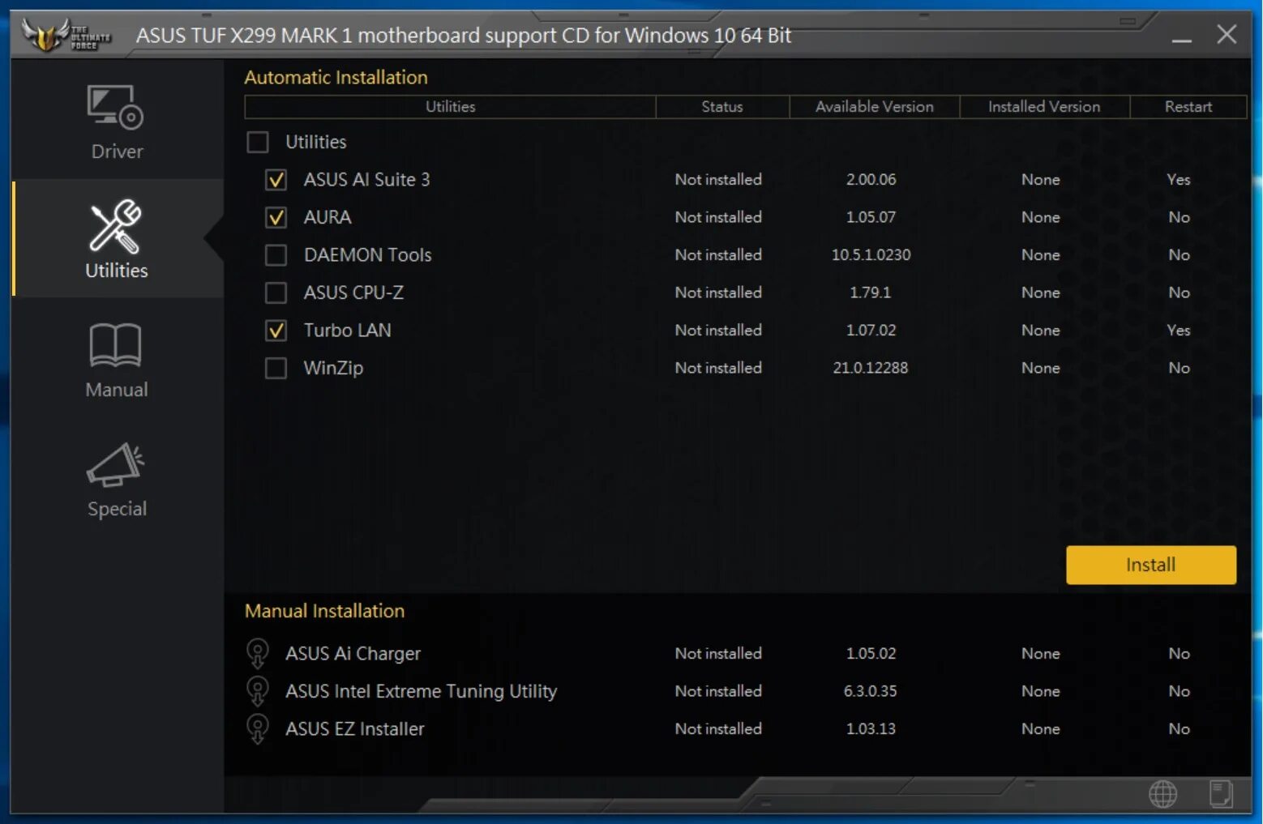
Task: Uncheck ASUS AI Suite 3
Action: [x=276, y=180]
